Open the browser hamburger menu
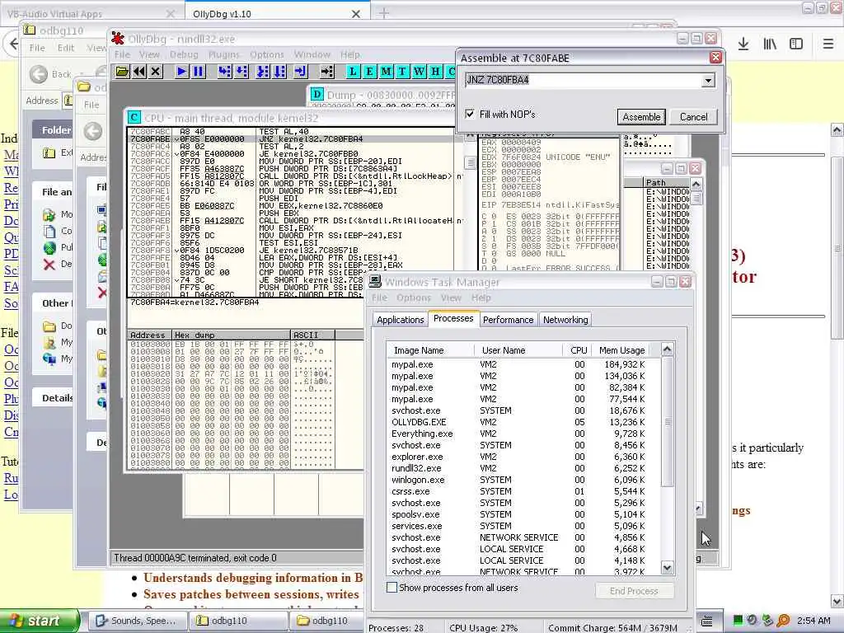This screenshot has height=633, width=844. (828, 45)
